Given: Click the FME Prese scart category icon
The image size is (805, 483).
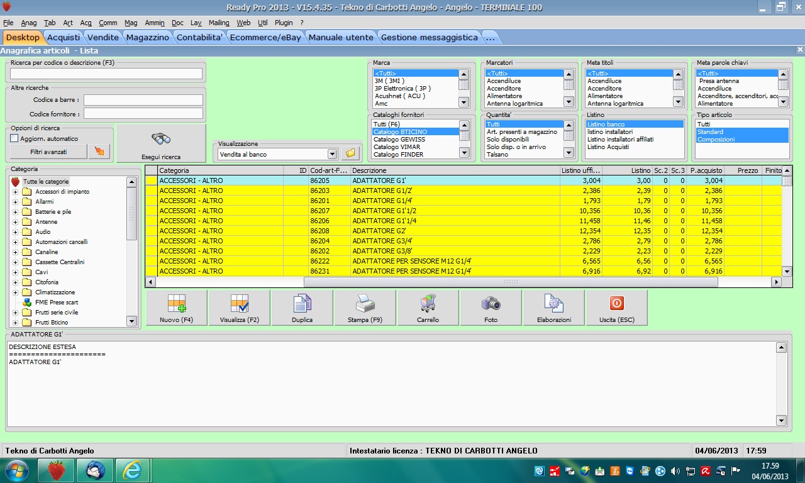Looking at the screenshot, I should click(x=27, y=303).
